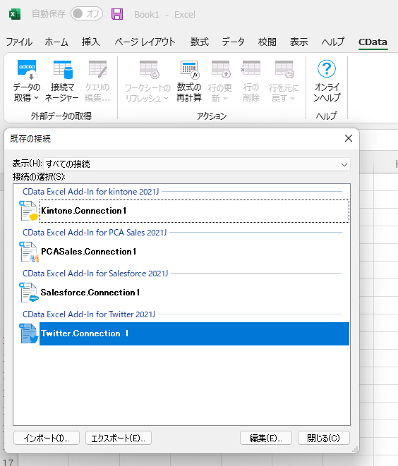Image resolution: width=398 pixels, height=466 pixels.
Task: Switch to the データ ribbon tab
Action: click(233, 42)
